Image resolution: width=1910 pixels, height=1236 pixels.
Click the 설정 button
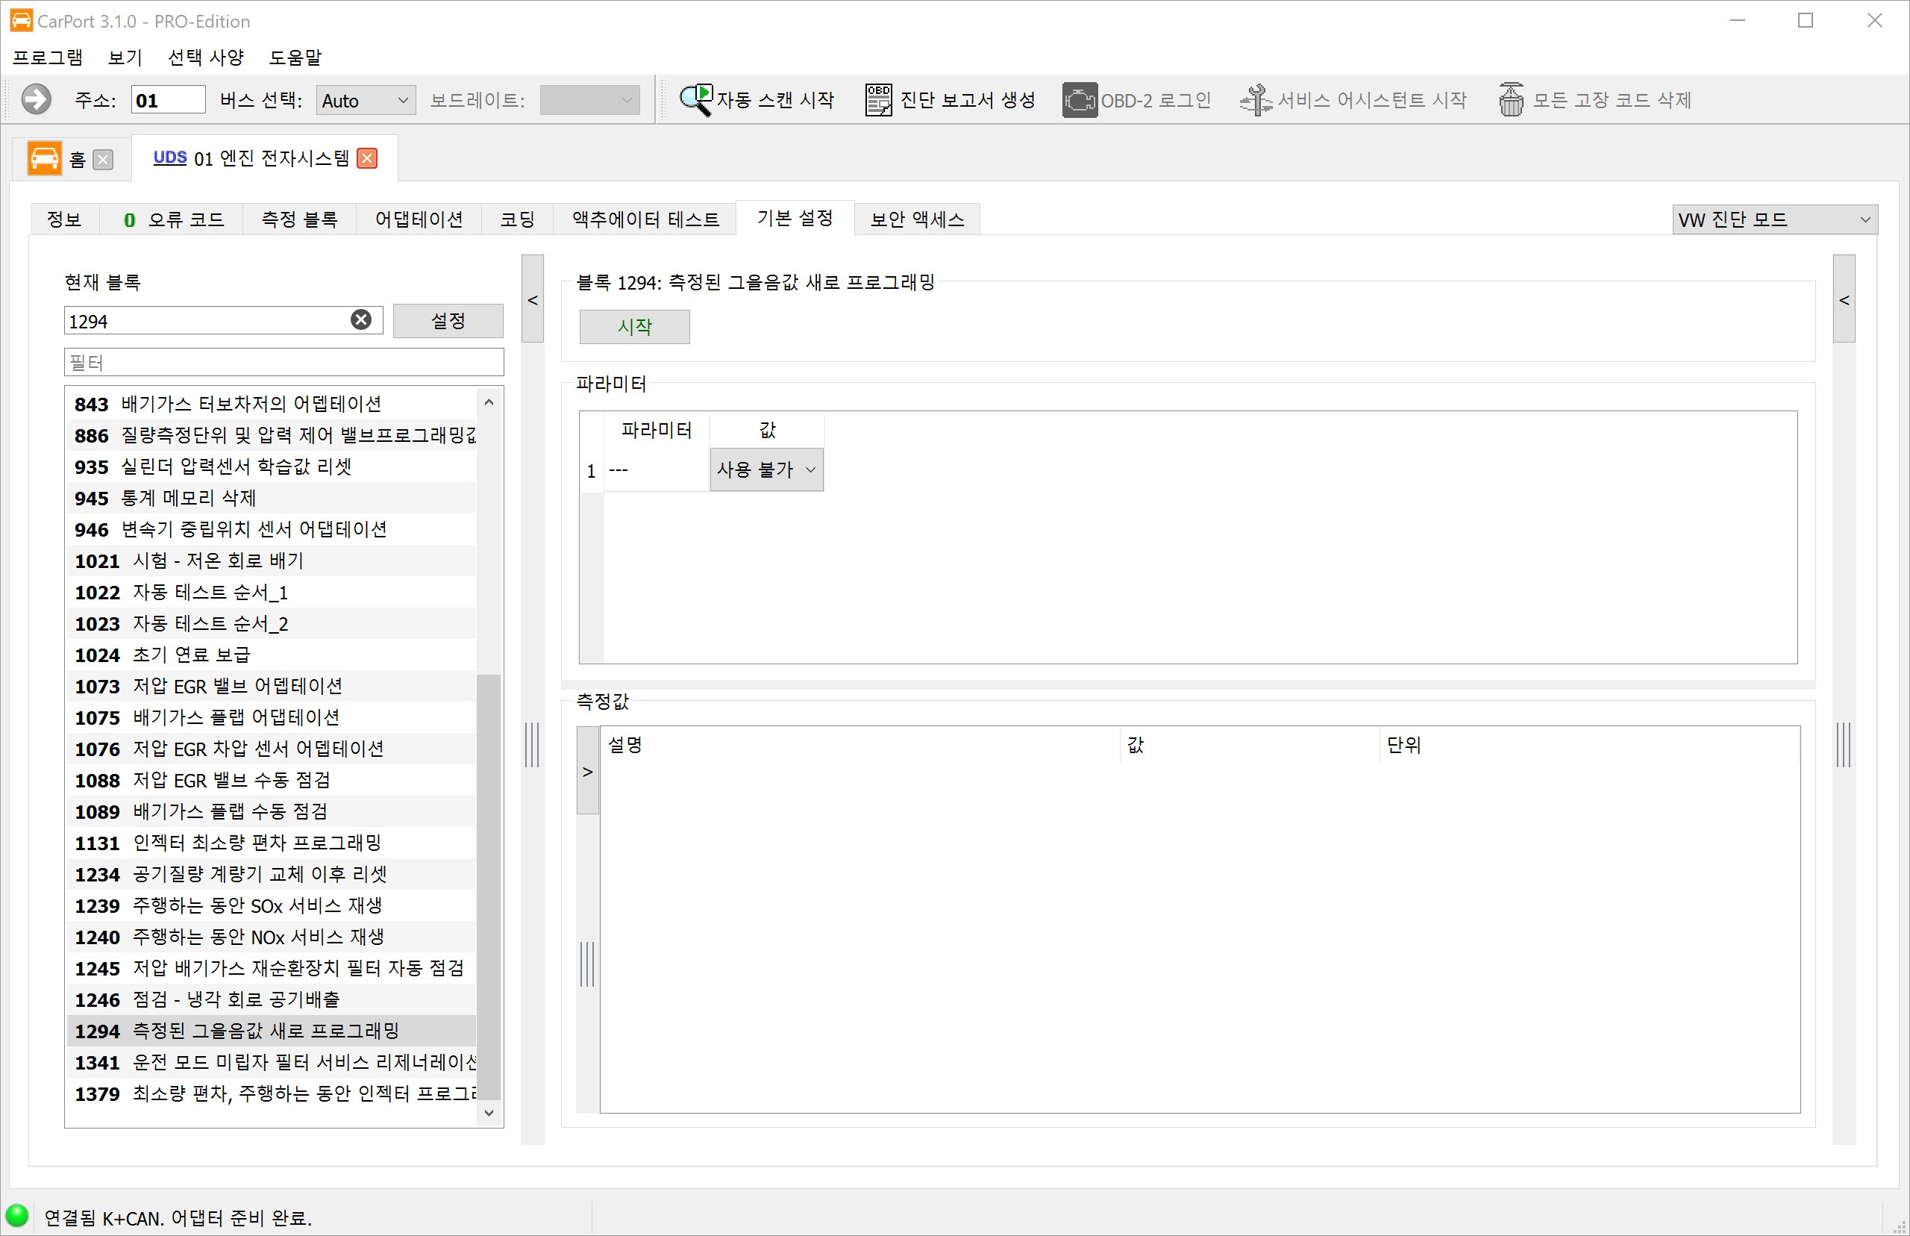(x=448, y=320)
